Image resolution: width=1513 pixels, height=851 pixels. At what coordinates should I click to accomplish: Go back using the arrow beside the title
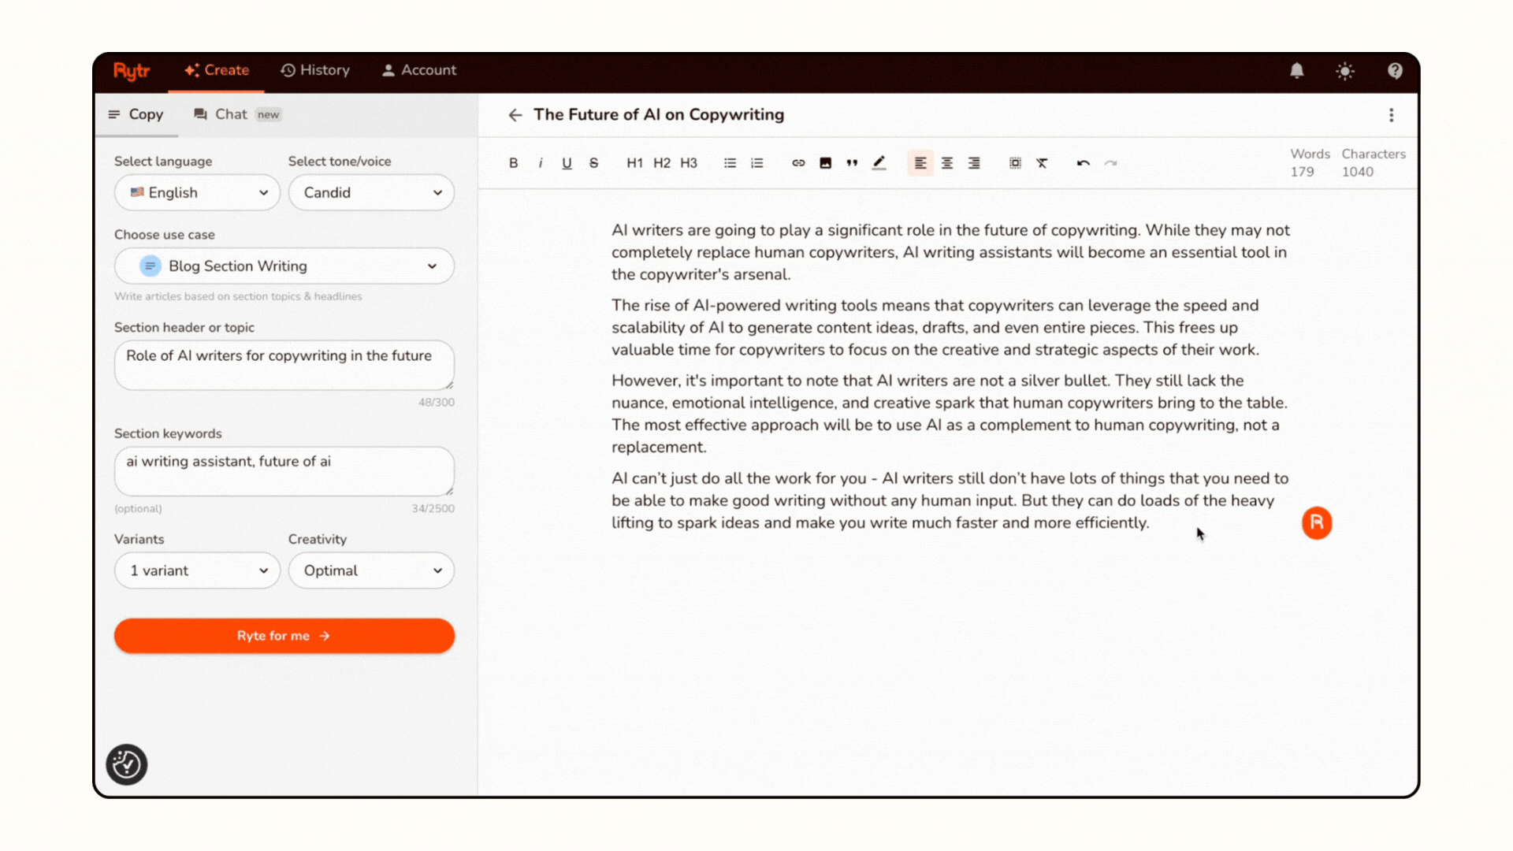click(x=515, y=115)
